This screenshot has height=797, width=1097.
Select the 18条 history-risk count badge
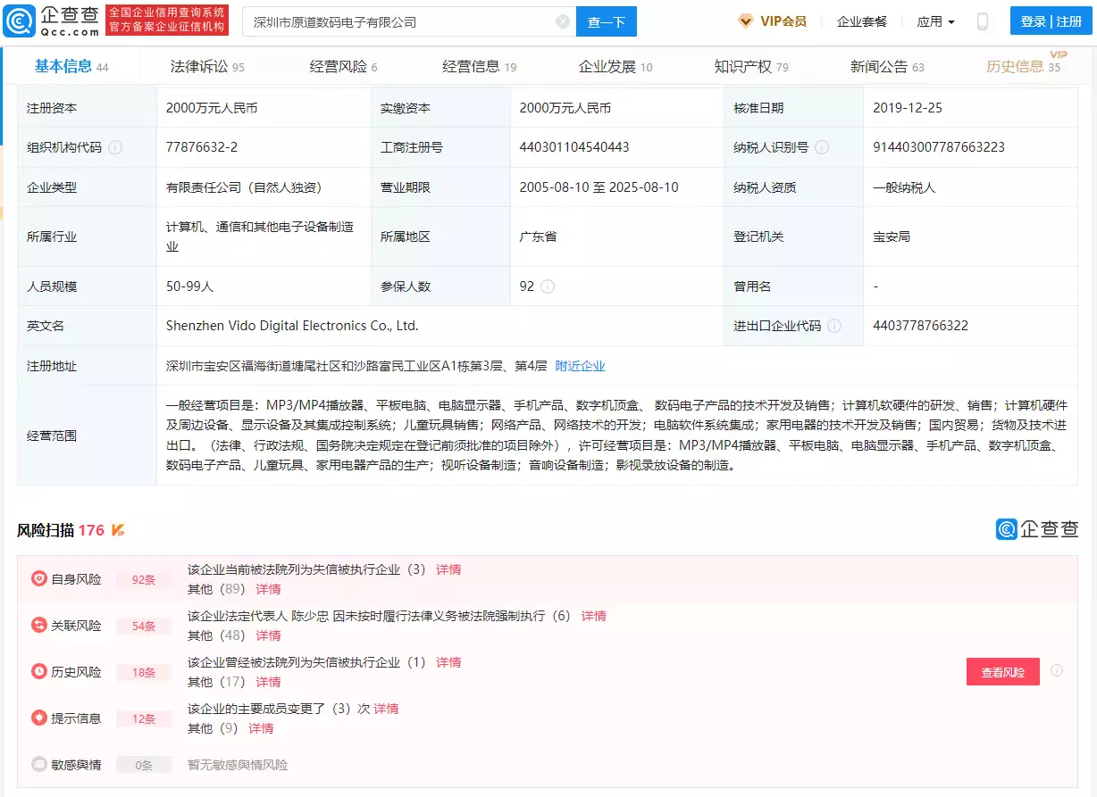pyautogui.click(x=144, y=673)
